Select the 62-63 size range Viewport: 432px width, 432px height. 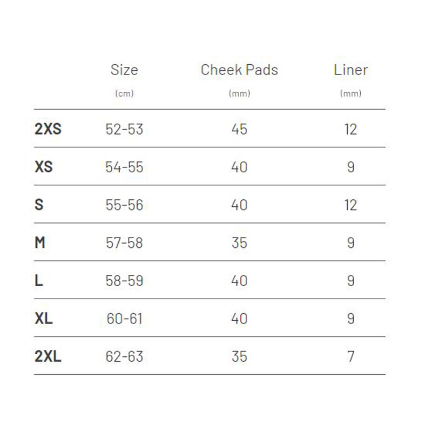[124, 356]
